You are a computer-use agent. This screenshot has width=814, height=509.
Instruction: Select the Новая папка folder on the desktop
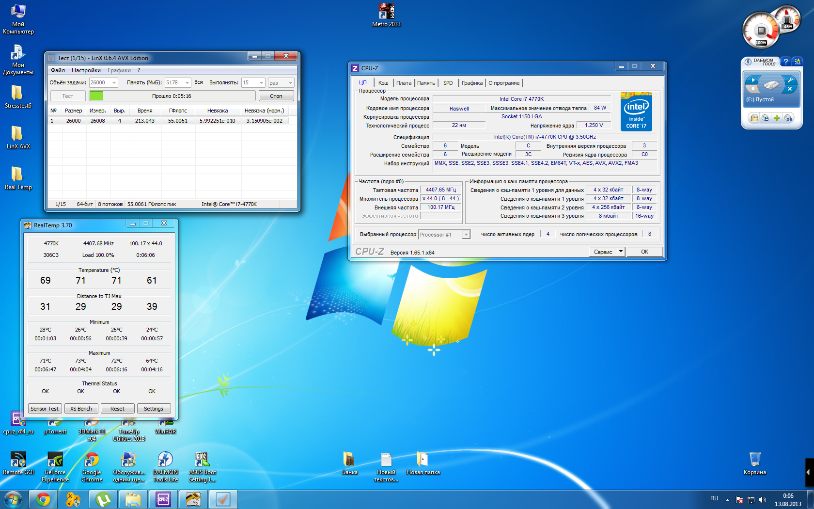[423, 463]
